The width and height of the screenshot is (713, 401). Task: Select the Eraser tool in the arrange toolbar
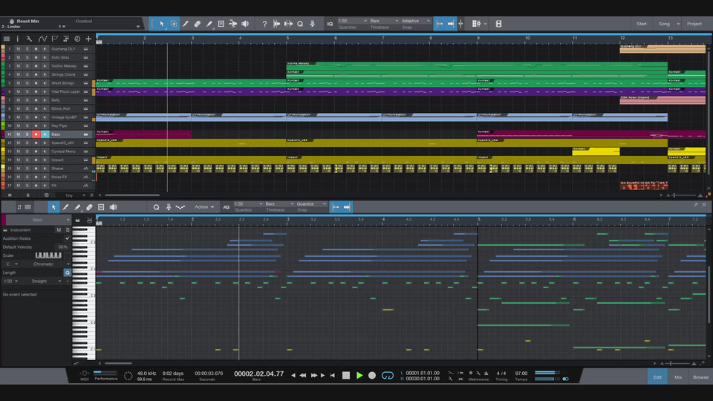coord(197,24)
